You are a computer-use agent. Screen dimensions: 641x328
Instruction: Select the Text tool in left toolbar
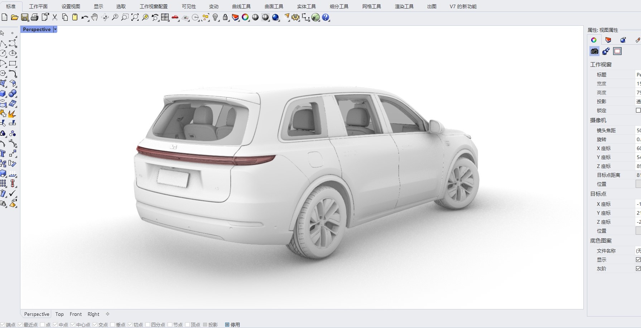coord(3,153)
